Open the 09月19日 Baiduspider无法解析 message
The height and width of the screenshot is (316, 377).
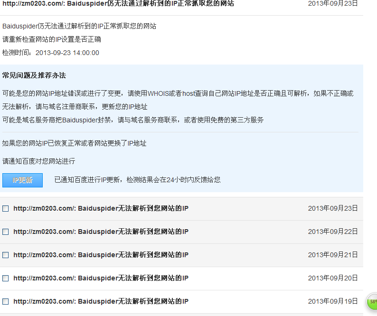pyautogui.click(x=101, y=301)
